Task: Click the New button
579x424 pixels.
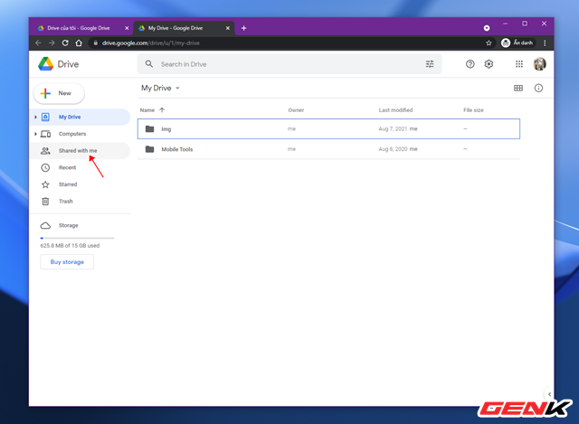Action: (x=59, y=93)
